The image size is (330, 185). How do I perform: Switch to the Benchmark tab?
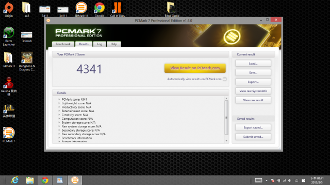[63, 44]
